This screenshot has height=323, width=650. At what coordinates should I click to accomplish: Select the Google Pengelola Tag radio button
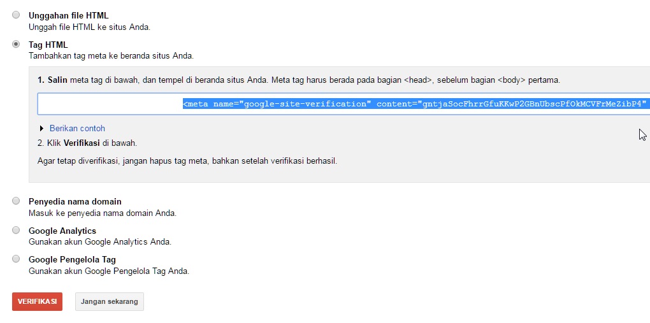tap(16, 259)
